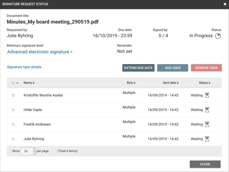Click the document title Minutes_My board meeting_290519.pdf

coord(53,22)
